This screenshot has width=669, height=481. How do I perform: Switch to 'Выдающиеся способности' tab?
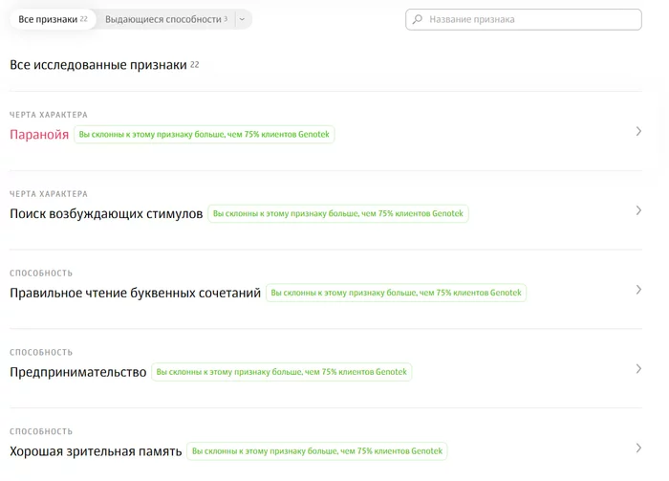pos(165,19)
